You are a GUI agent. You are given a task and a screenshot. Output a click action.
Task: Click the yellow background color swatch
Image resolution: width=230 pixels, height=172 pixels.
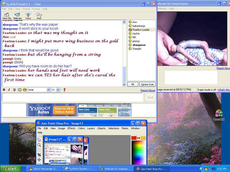tap(143, 138)
